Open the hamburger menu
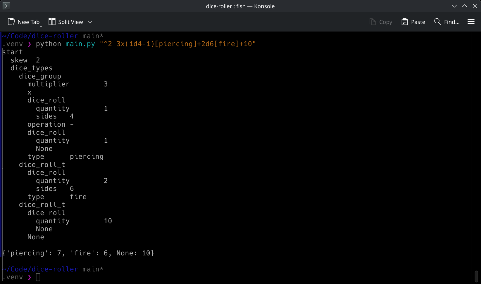This screenshot has width=481, height=284. 471,22
